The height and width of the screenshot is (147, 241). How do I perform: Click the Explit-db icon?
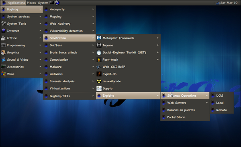click(99, 74)
